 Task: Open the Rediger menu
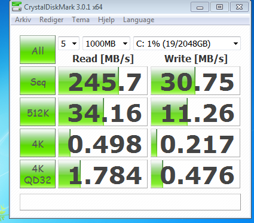pyautogui.click(x=51, y=20)
